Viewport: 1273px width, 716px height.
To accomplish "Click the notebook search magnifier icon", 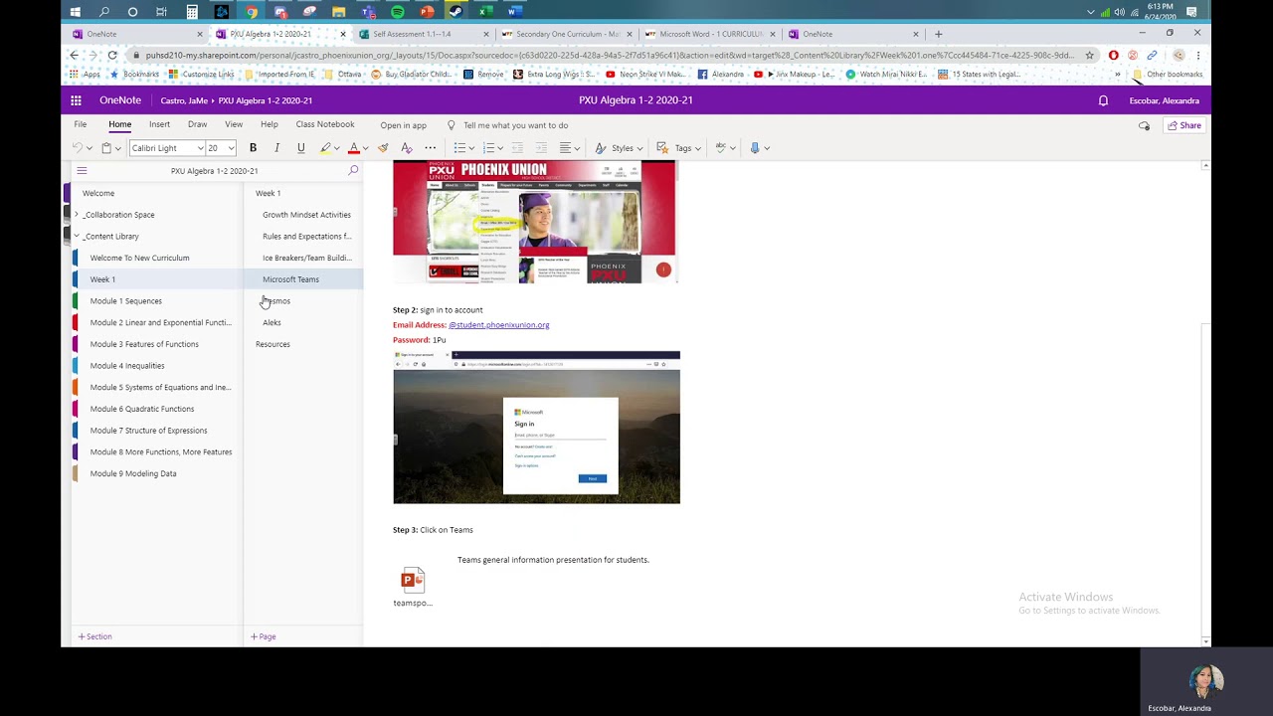I will (x=352, y=171).
